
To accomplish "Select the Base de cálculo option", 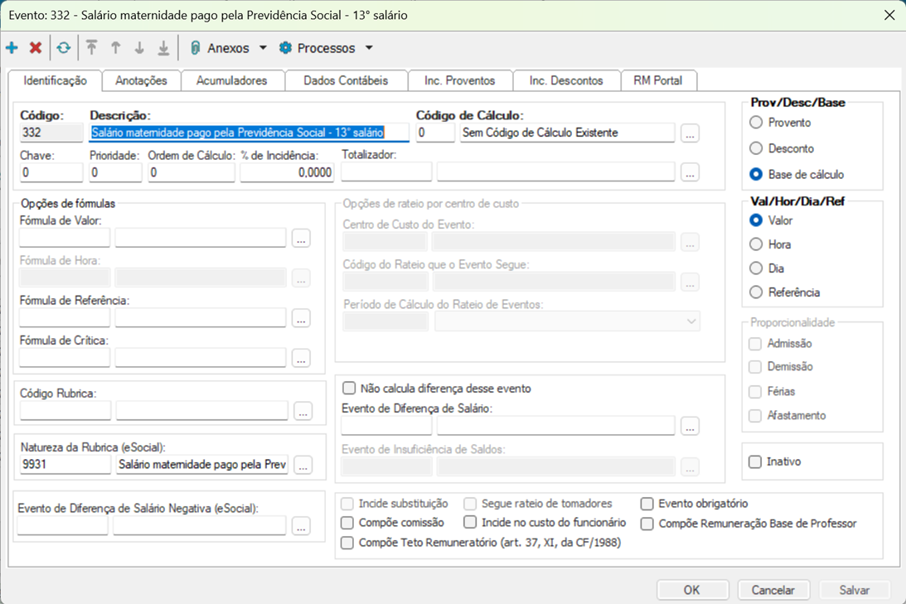I will click(756, 174).
